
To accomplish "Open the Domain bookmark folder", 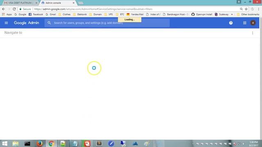I will 95,15.
